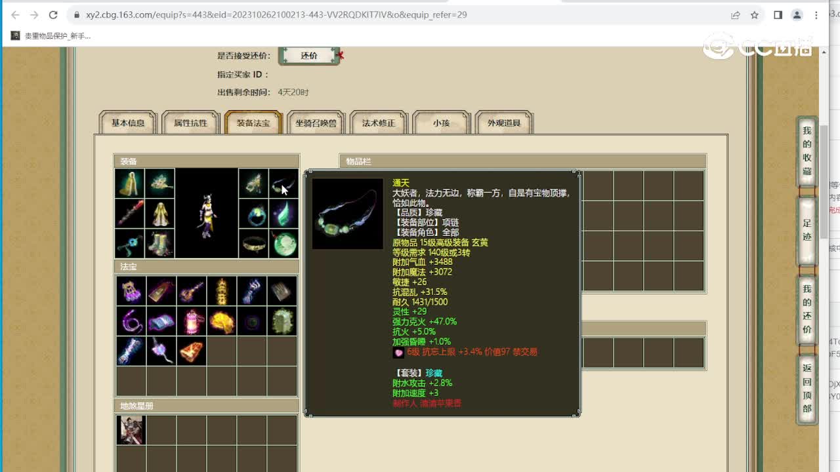Select the blue key-shaped accessory icon

[130, 243]
